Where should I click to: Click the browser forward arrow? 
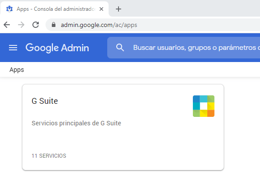click(21, 25)
